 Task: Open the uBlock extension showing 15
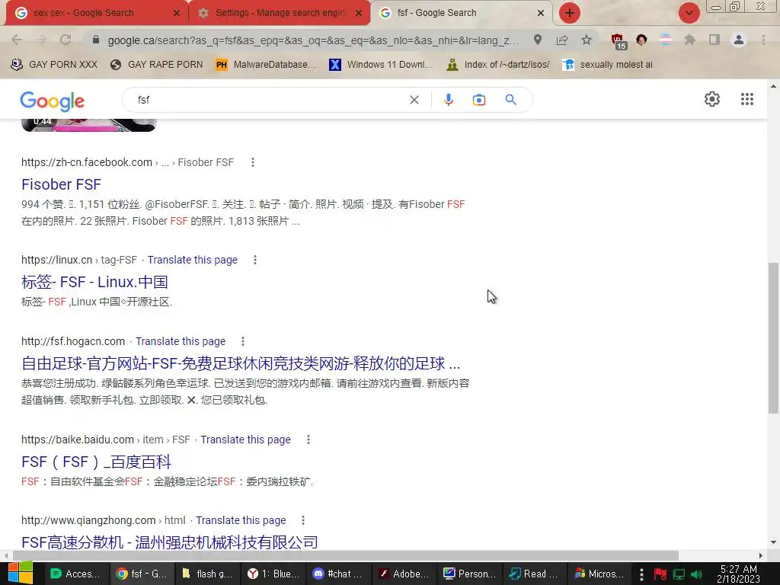619,41
